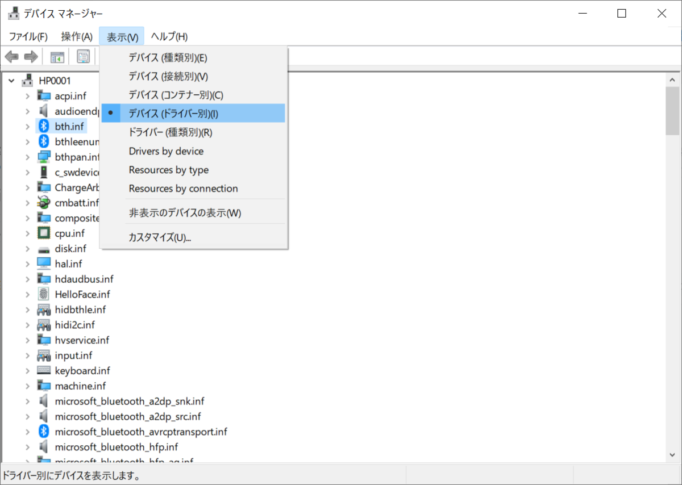Expand the HelloFace.inf node
682x485 pixels.
coord(27,294)
